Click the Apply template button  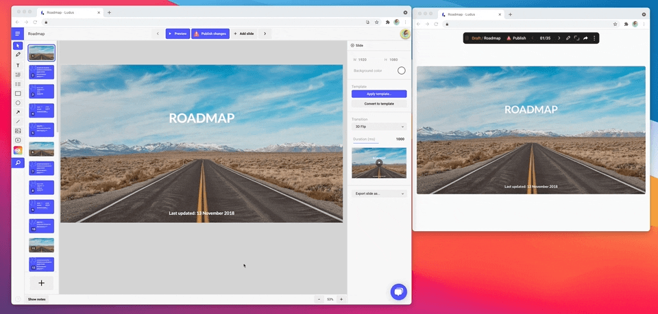[379, 94]
